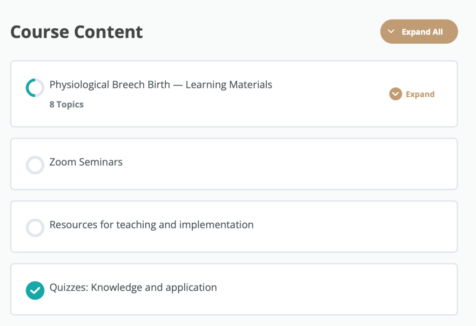The width and height of the screenshot is (476, 326).
Task: Click the 8 Topics count label
Action: [67, 105]
